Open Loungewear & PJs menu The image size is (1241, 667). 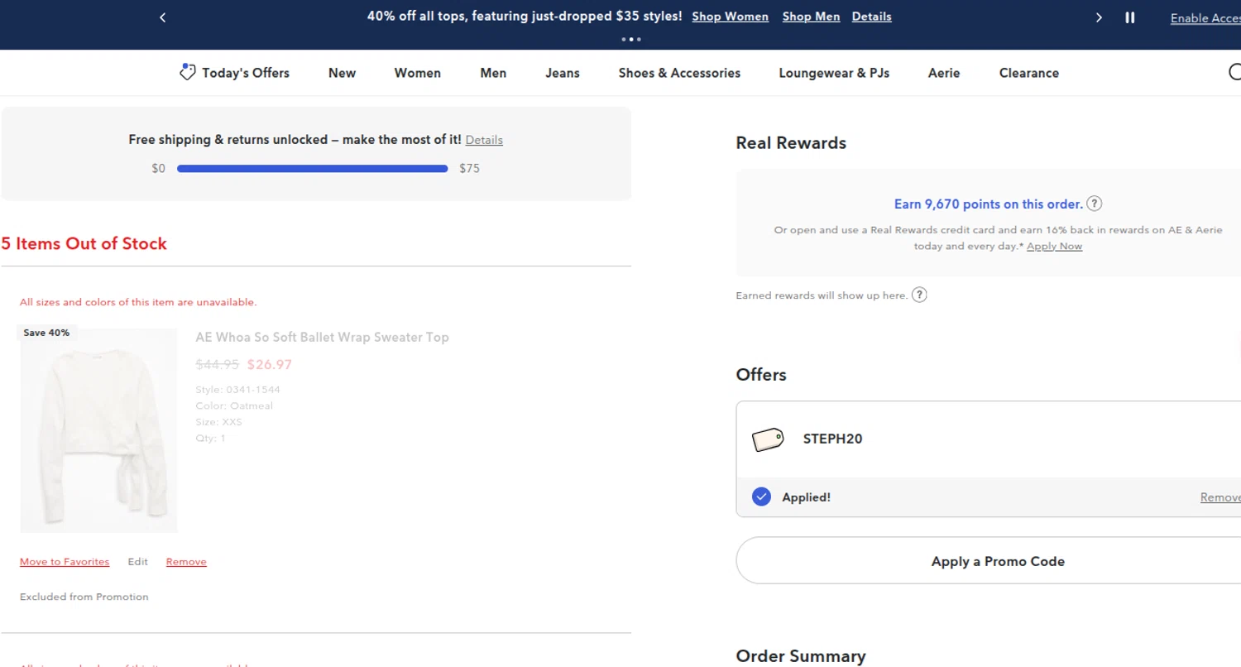[834, 73]
